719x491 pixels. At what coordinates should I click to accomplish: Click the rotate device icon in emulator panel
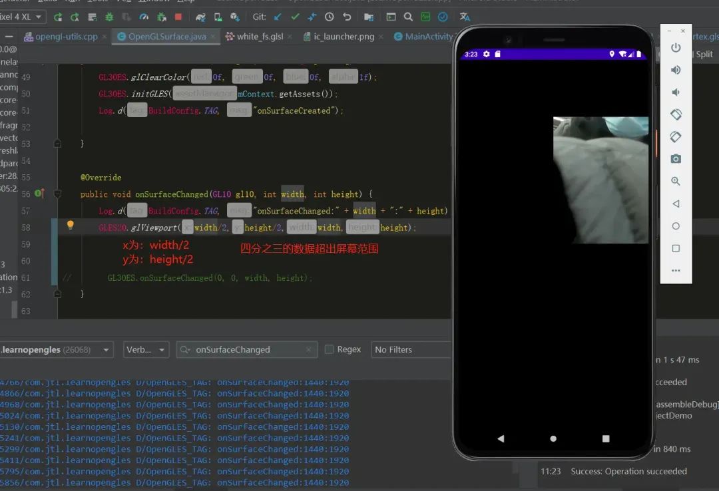pyautogui.click(x=676, y=114)
